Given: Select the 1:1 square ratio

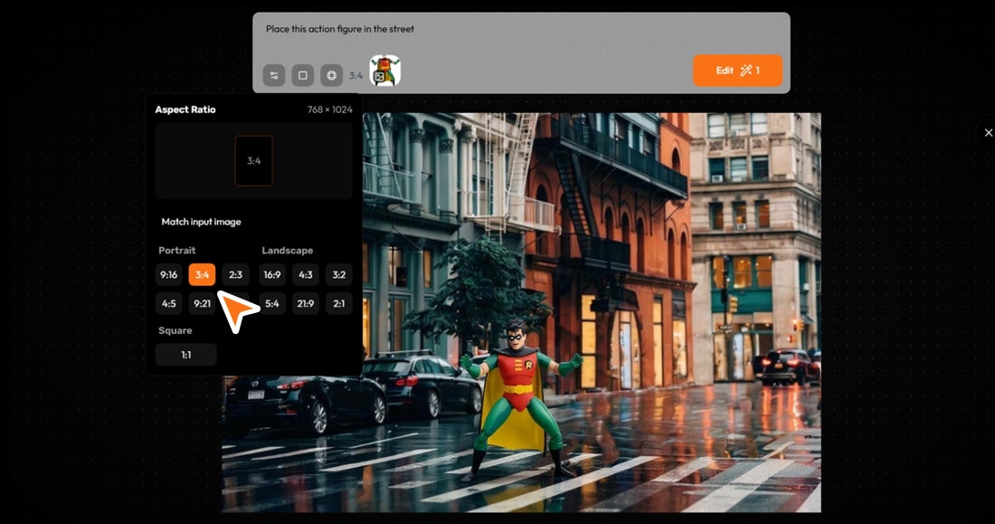Looking at the screenshot, I should (x=186, y=355).
